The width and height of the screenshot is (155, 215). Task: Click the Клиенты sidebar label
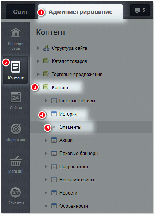tap(16, 203)
